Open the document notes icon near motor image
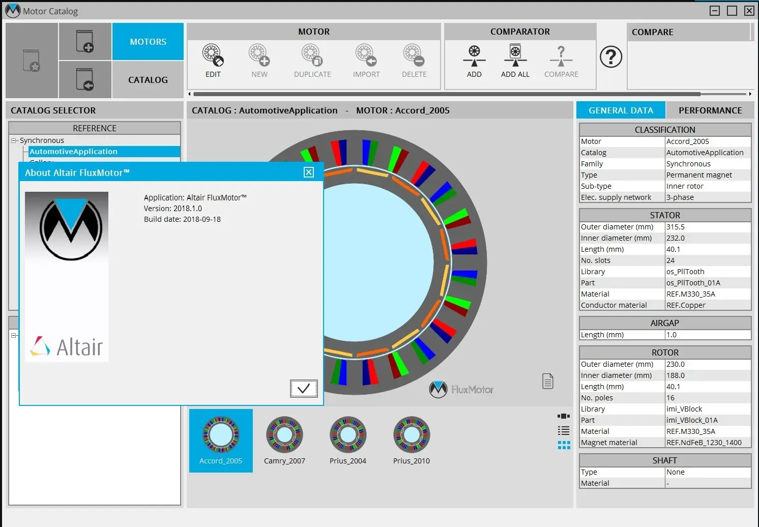Screen dimensions: 759x527 click(548, 381)
